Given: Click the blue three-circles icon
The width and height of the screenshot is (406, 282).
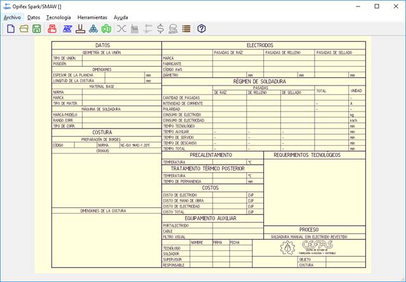Looking at the screenshot, I should tap(93, 29).
